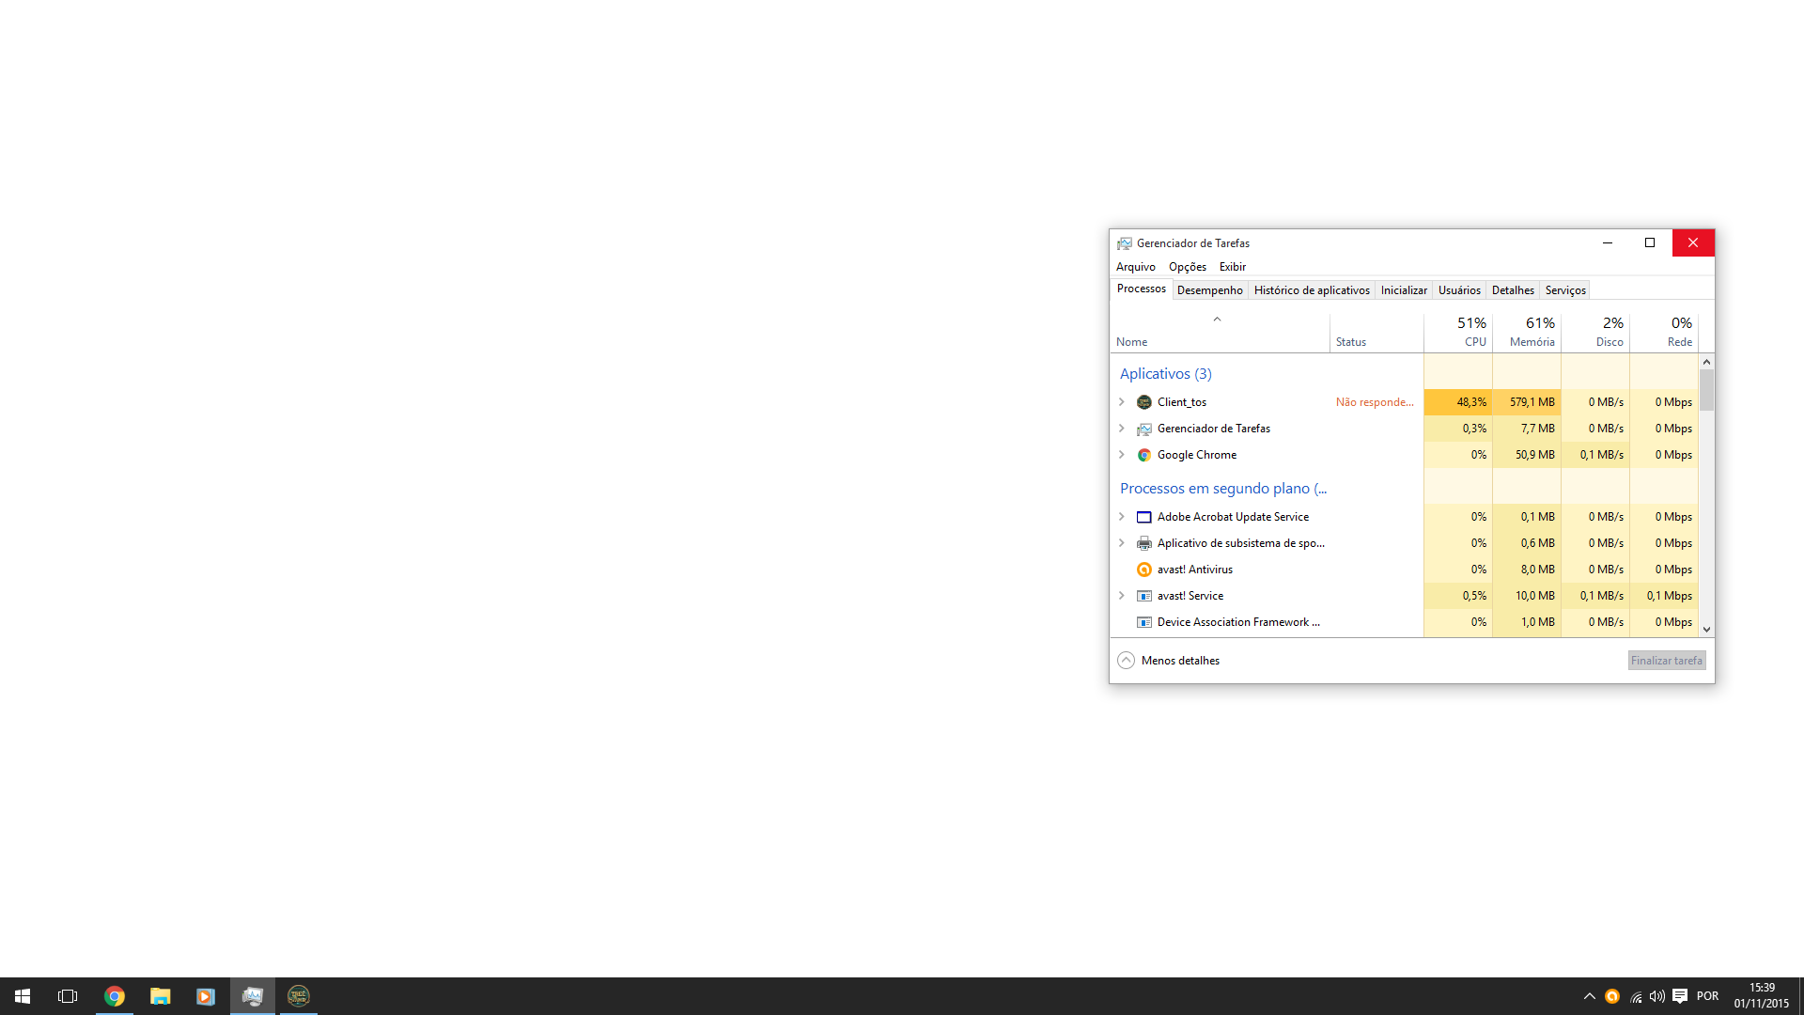Viewport: 1804px width, 1015px height.
Task: Show hidden system tray icons
Action: [1589, 996]
